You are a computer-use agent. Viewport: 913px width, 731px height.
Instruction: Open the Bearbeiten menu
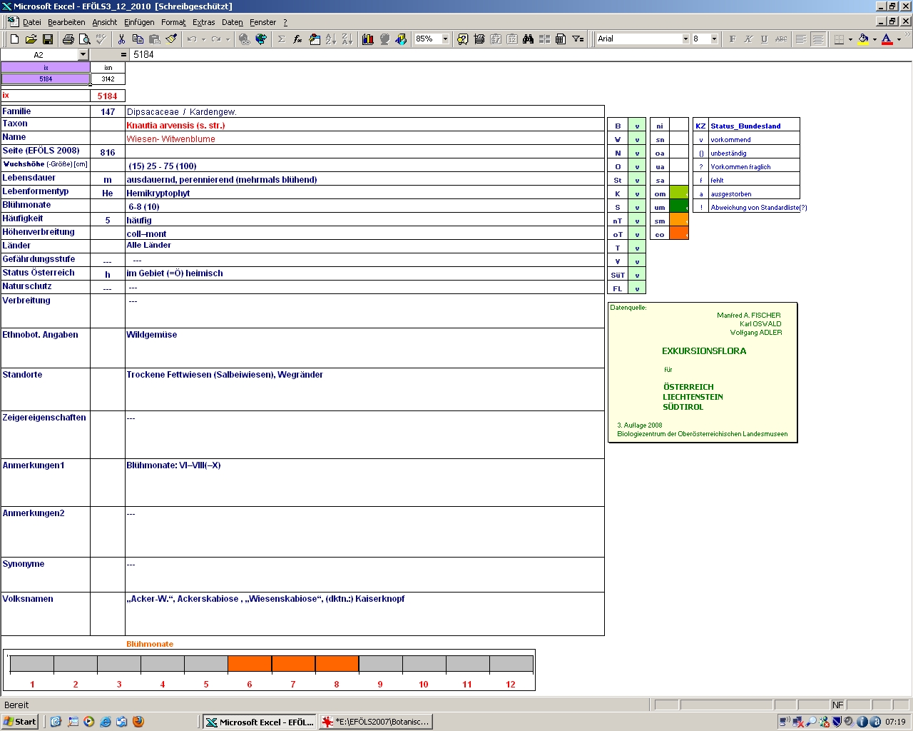pos(66,22)
